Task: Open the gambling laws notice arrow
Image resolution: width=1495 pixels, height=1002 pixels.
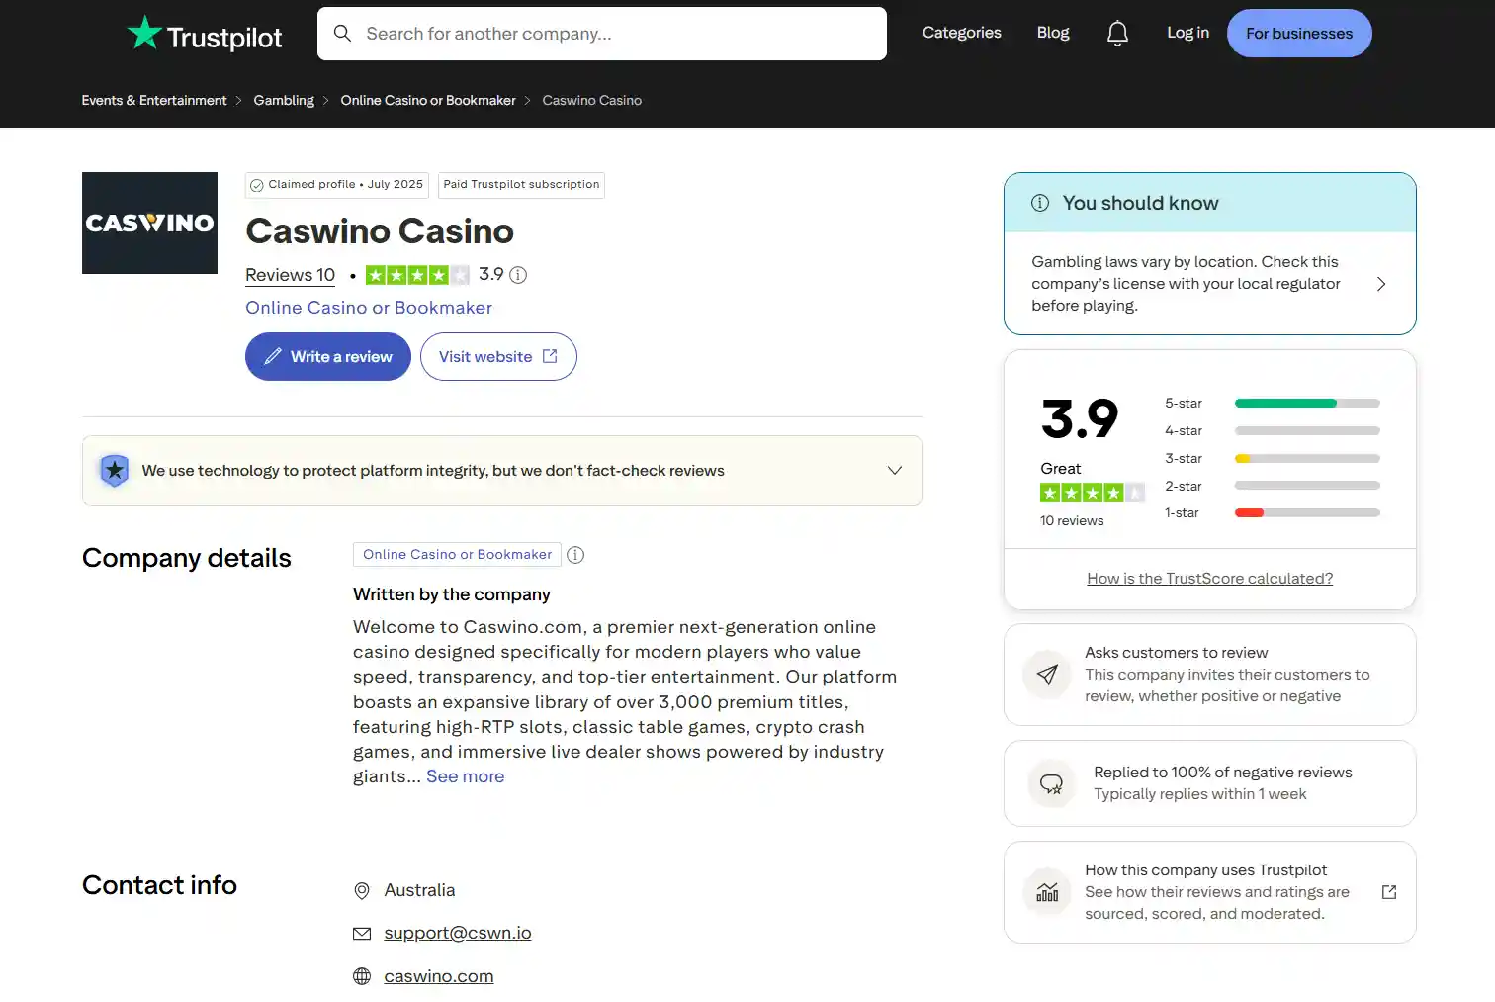Action: pos(1381,284)
